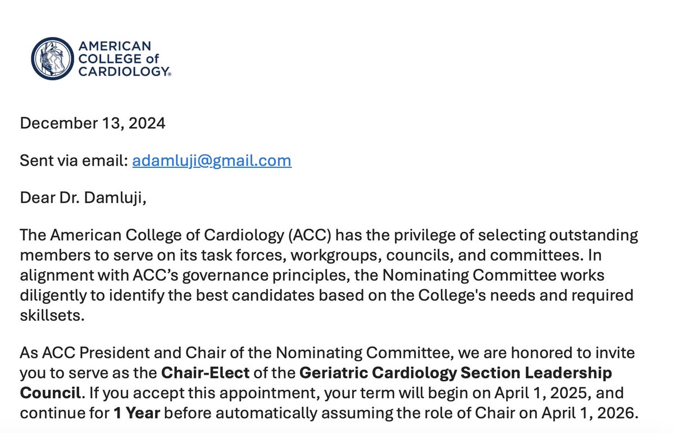Click the "Sent via email:" label
Image resolution: width=674 pixels, height=433 pixels.
[x=74, y=161]
